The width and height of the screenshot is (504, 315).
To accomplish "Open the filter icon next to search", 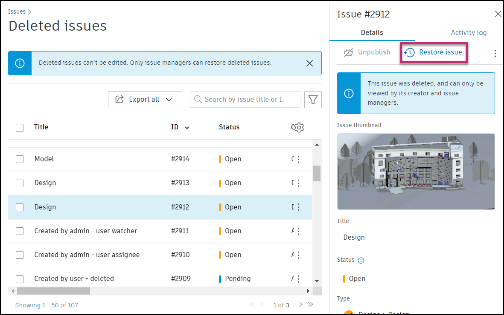I will (313, 100).
